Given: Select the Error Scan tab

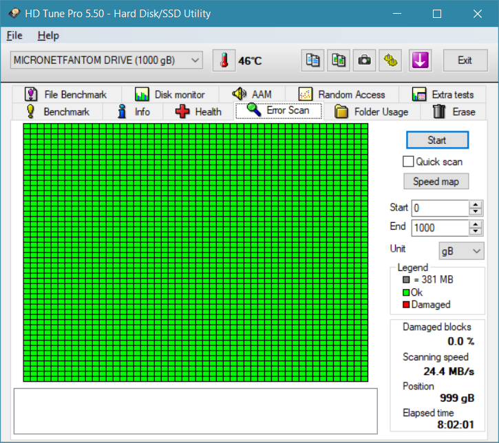Looking at the screenshot, I should (x=279, y=110).
